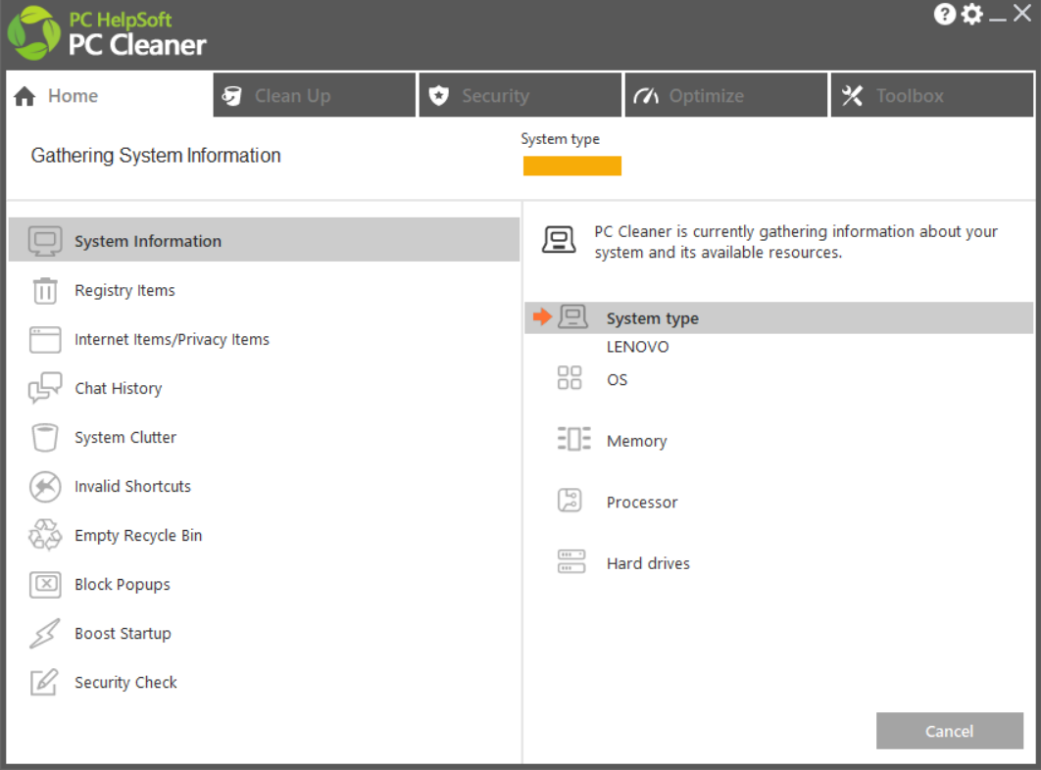Click the Security Check pencil icon

pyautogui.click(x=45, y=683)
